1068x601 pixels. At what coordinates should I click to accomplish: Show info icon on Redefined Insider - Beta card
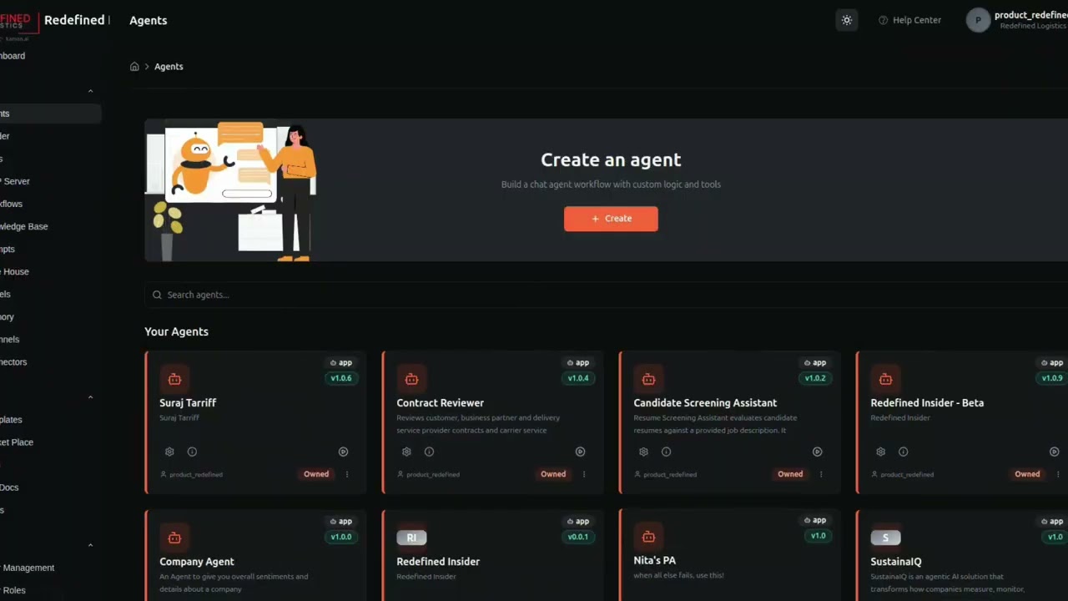coord(903,452)
